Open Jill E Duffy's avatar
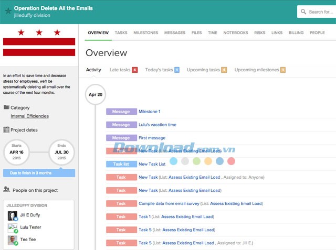 click(13, 215)
